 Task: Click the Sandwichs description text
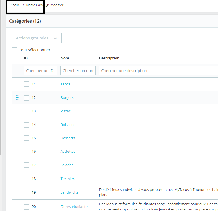158,192
